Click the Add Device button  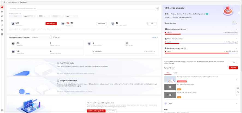pyautogui.click(x=101, y=24)
